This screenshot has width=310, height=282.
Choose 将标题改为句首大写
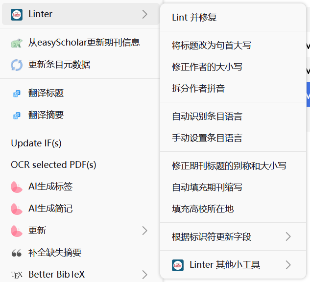pyautogui.click(x=212, y=46)
